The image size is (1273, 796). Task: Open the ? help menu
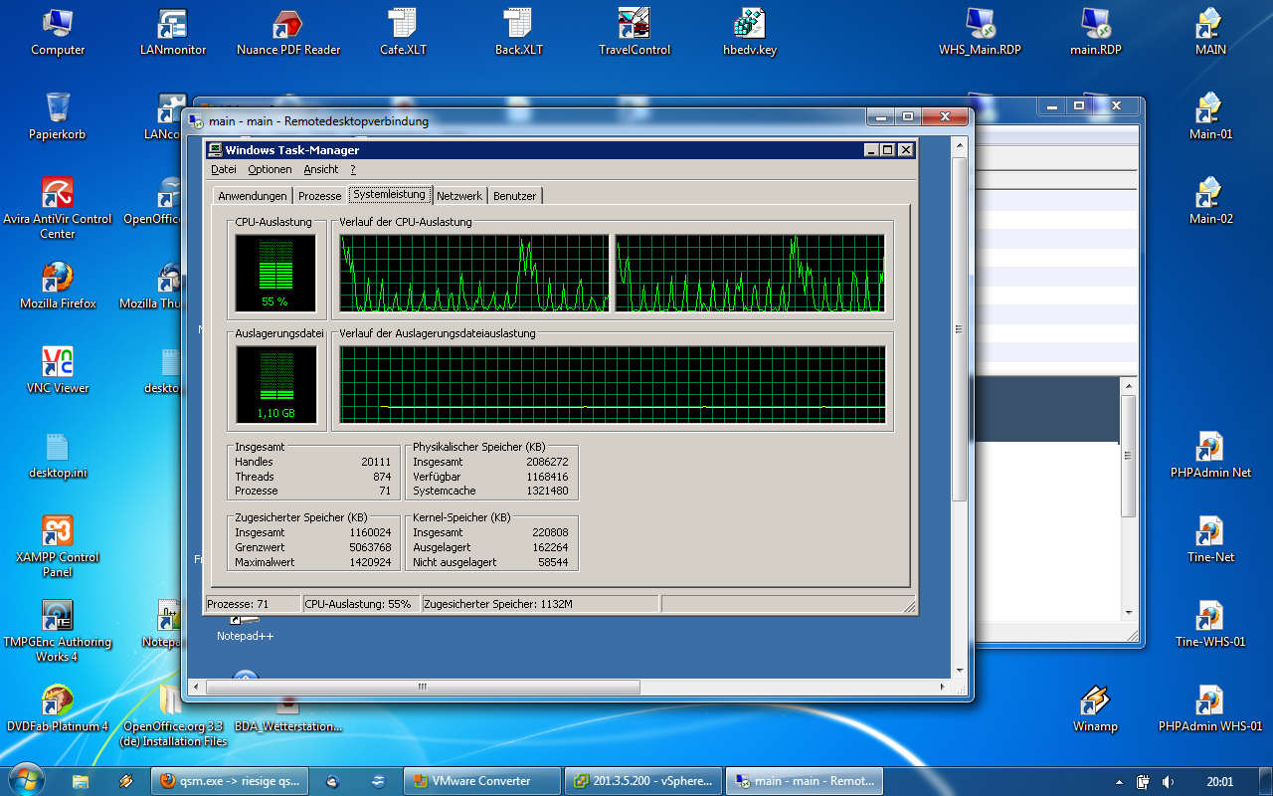tap(353, 170)
